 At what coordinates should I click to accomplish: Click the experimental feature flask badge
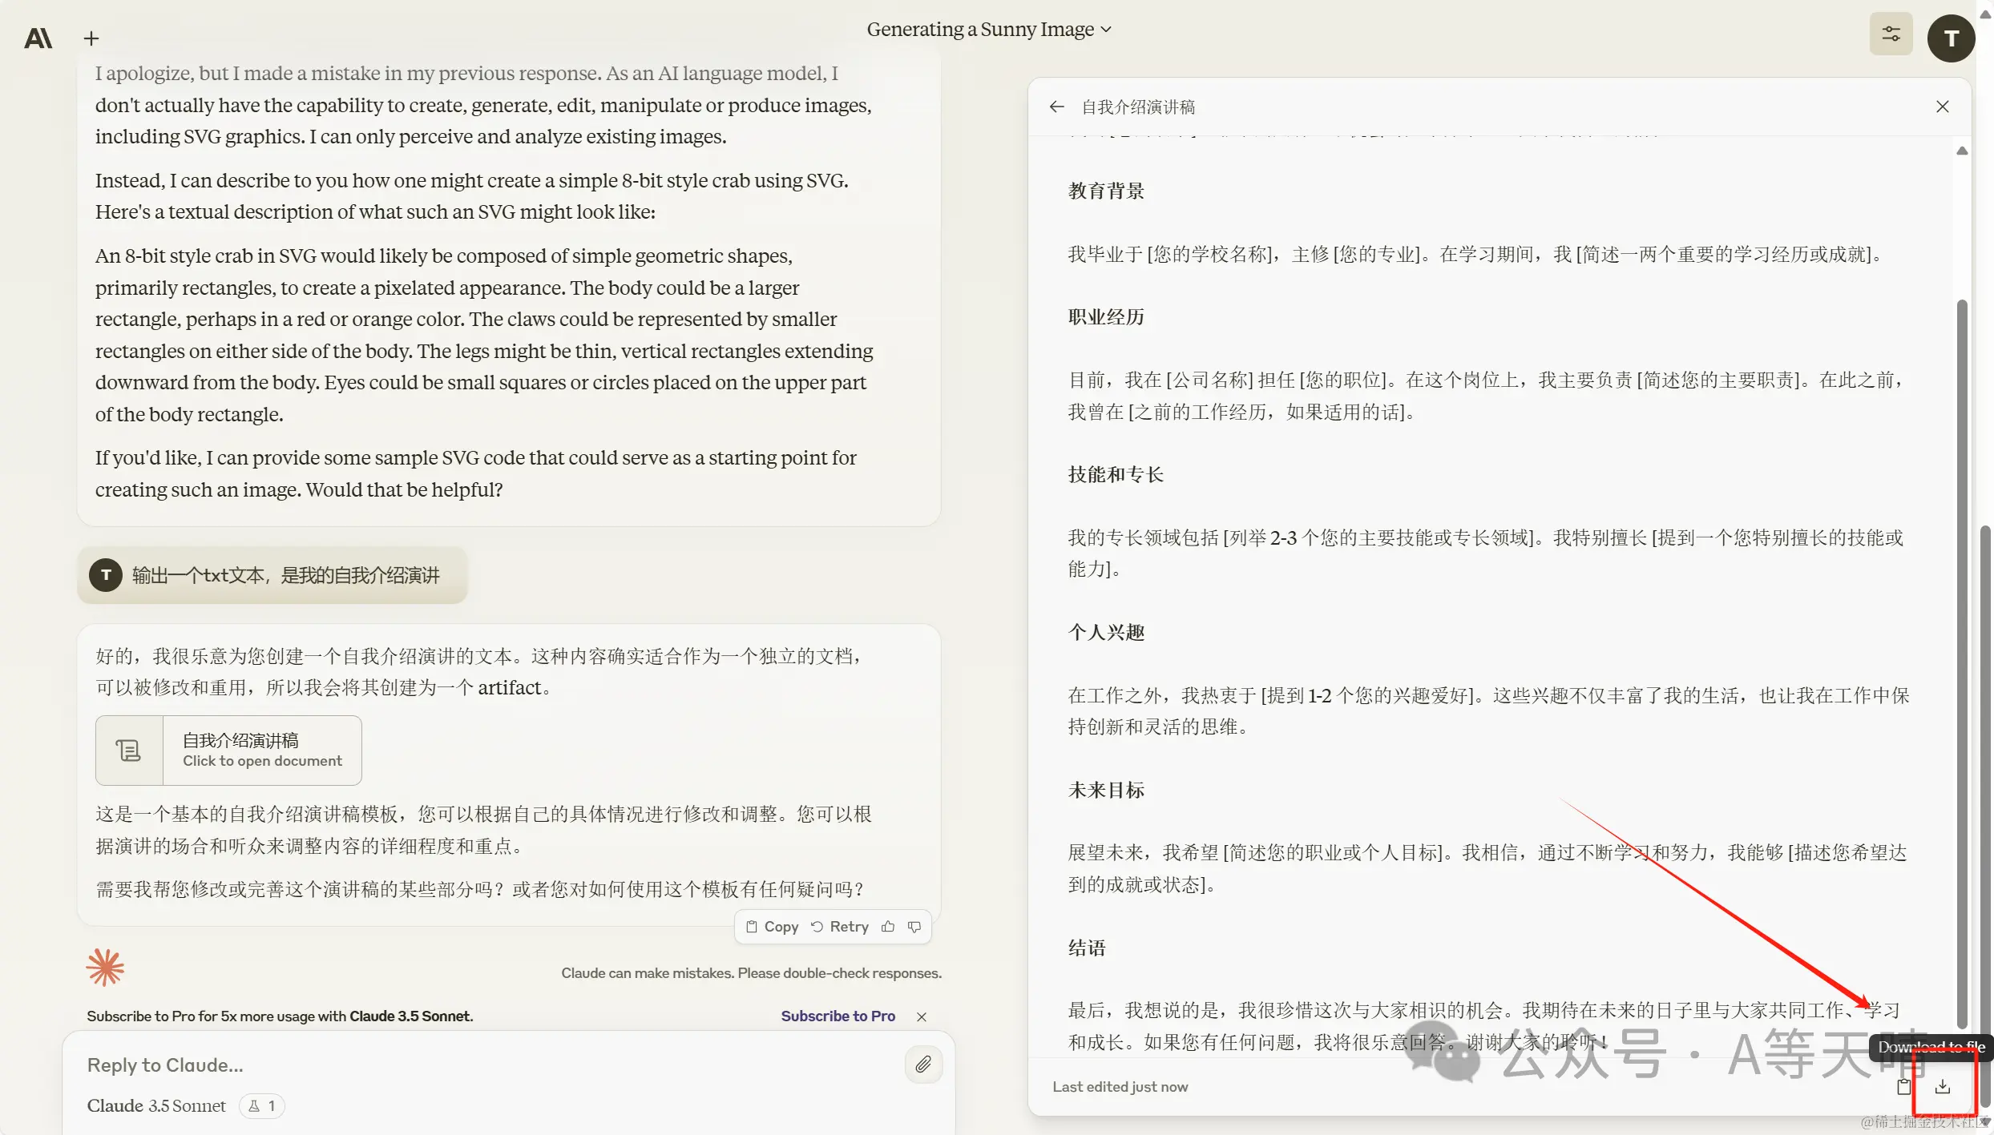pyautogui.click(x=262, y=1106)
